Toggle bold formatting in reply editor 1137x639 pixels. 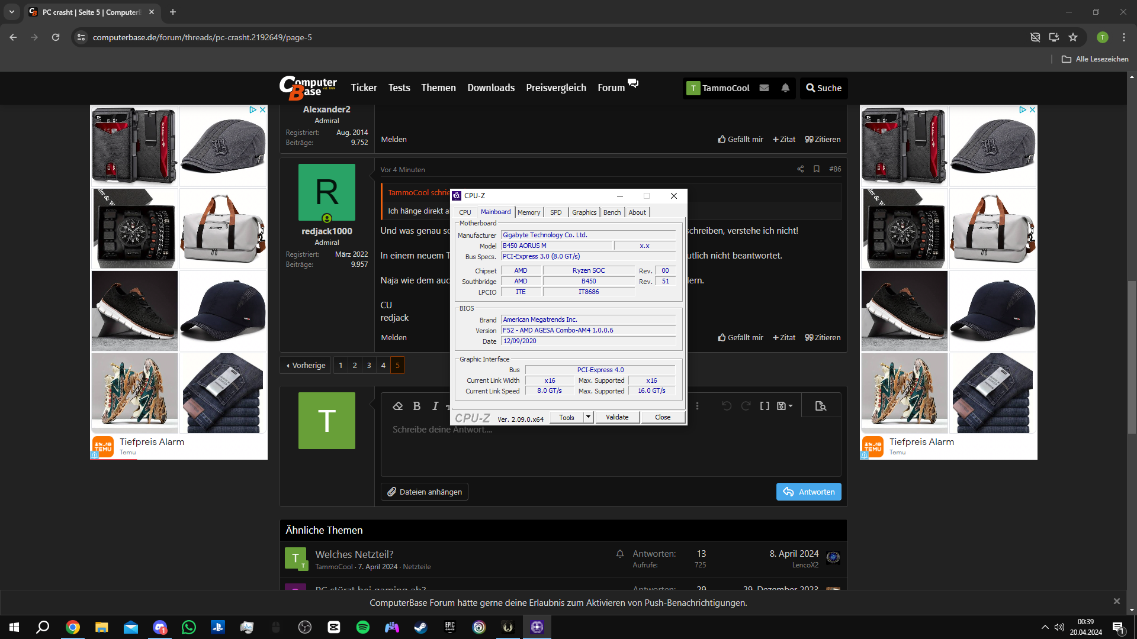(417, 406)
